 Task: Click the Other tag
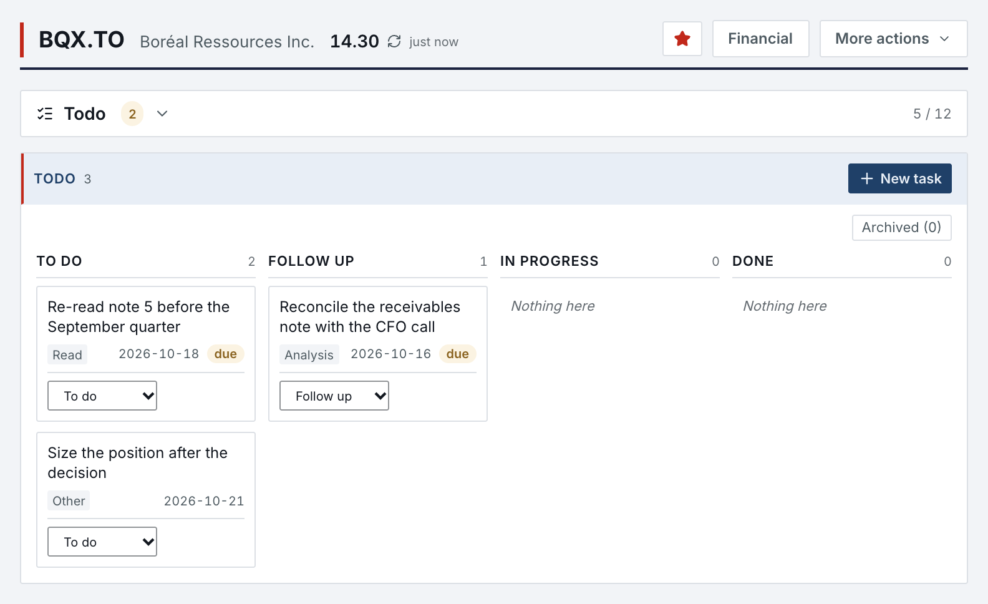coord(69,500)
